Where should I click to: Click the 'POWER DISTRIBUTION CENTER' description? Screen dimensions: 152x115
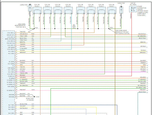(142, 11)
